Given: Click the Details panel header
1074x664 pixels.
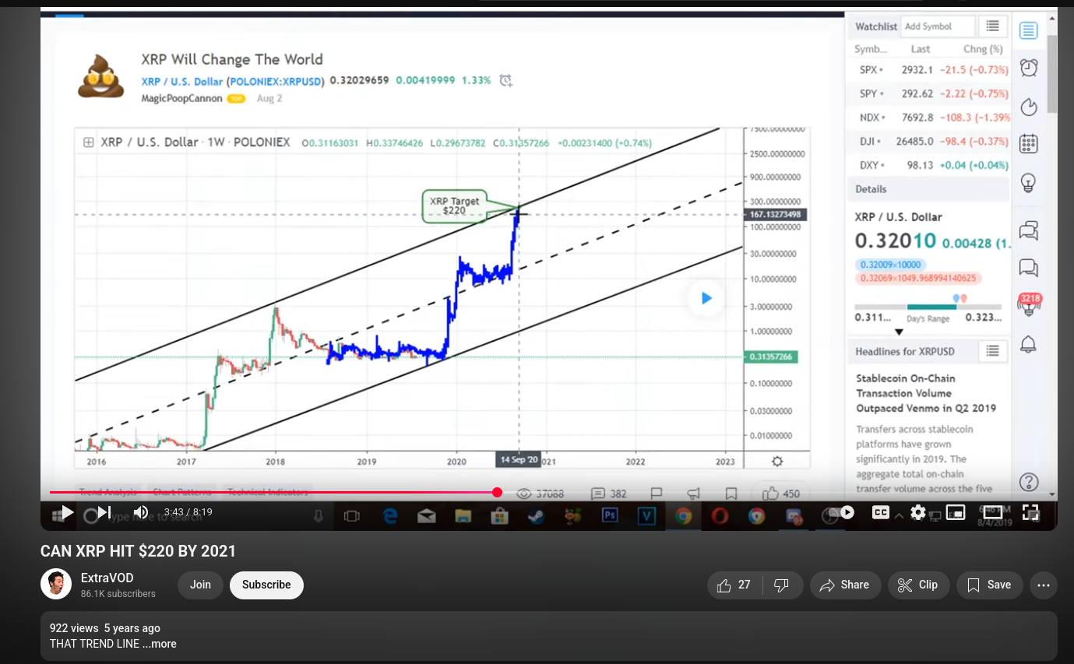Looking at the screenshot, I should pyautogui.click(x=928, y=189).
